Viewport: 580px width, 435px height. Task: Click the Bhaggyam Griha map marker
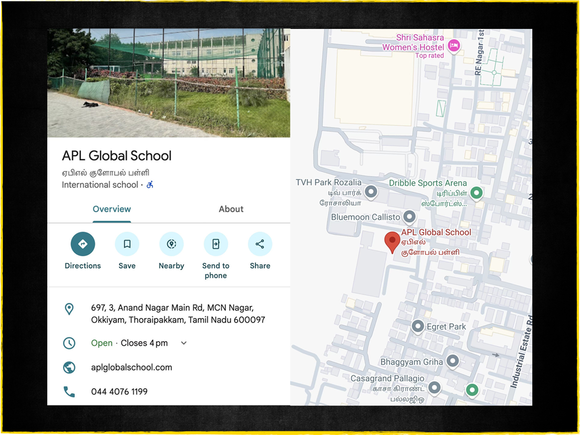point(453,361)
